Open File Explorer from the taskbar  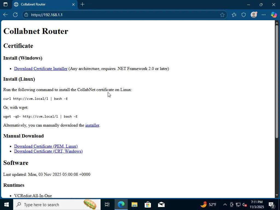point(134,205)
